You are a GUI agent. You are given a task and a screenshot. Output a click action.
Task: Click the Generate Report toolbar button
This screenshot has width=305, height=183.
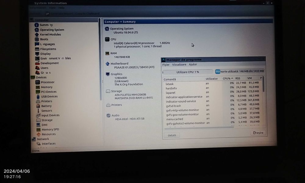coord(59,14)
